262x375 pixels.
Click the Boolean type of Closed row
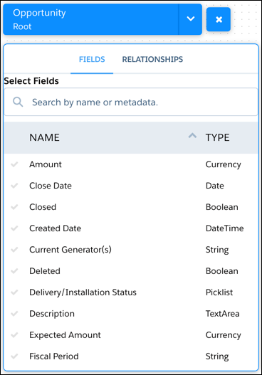point(222,207)
